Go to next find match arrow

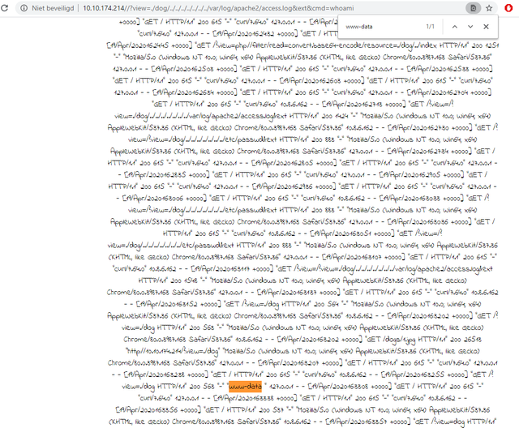(470, 27)
